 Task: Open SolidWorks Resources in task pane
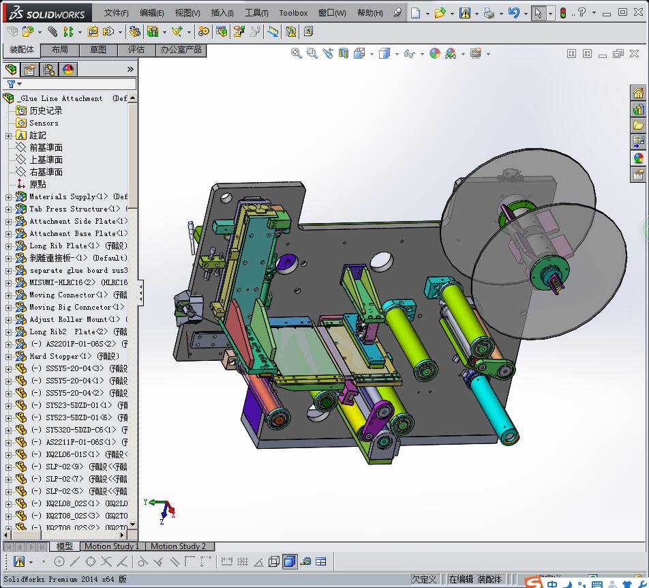(638, 93)
